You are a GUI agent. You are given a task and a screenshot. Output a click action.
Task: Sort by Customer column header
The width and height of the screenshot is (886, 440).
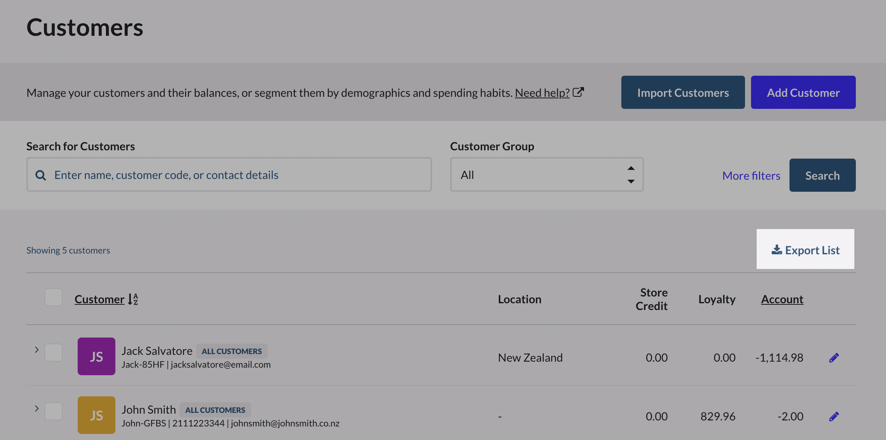[99, 299]
